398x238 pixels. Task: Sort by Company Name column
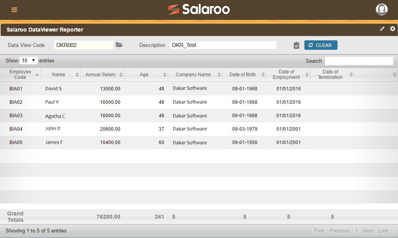click(195, 74)
